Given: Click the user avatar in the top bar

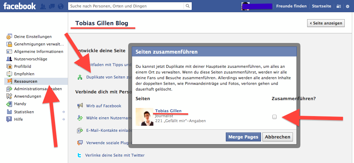Looking at the screenshot, I should [x=245, y=6].
